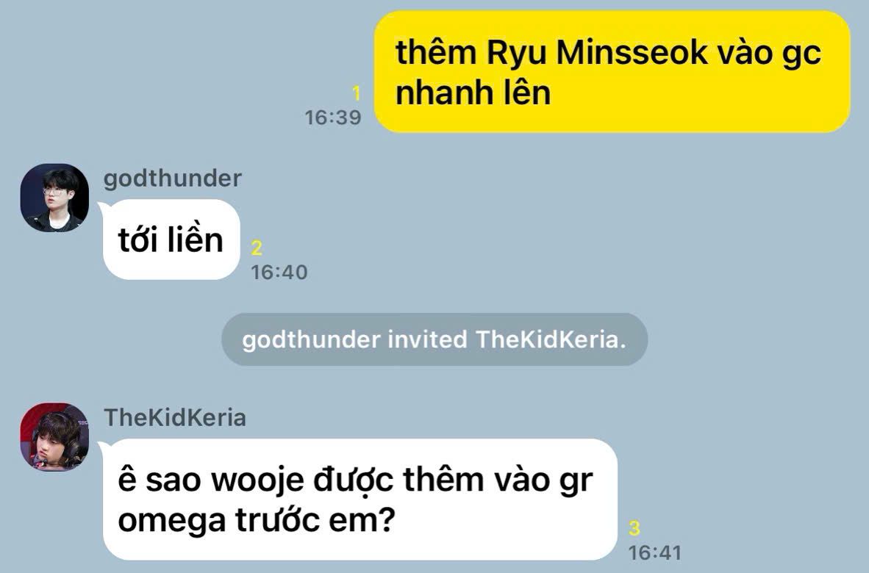This screenshot has height=573, width=869.
Task: Tap unread count 3 beside the last message
Action: click(x=634, y=528)
